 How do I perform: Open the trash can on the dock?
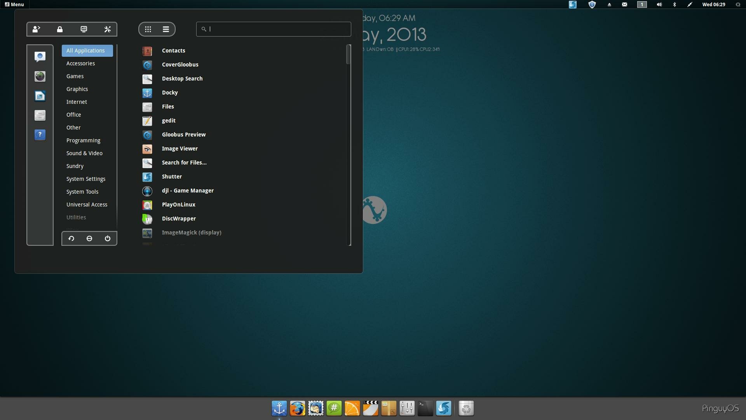pyautogui.click(x=466, y=408)
